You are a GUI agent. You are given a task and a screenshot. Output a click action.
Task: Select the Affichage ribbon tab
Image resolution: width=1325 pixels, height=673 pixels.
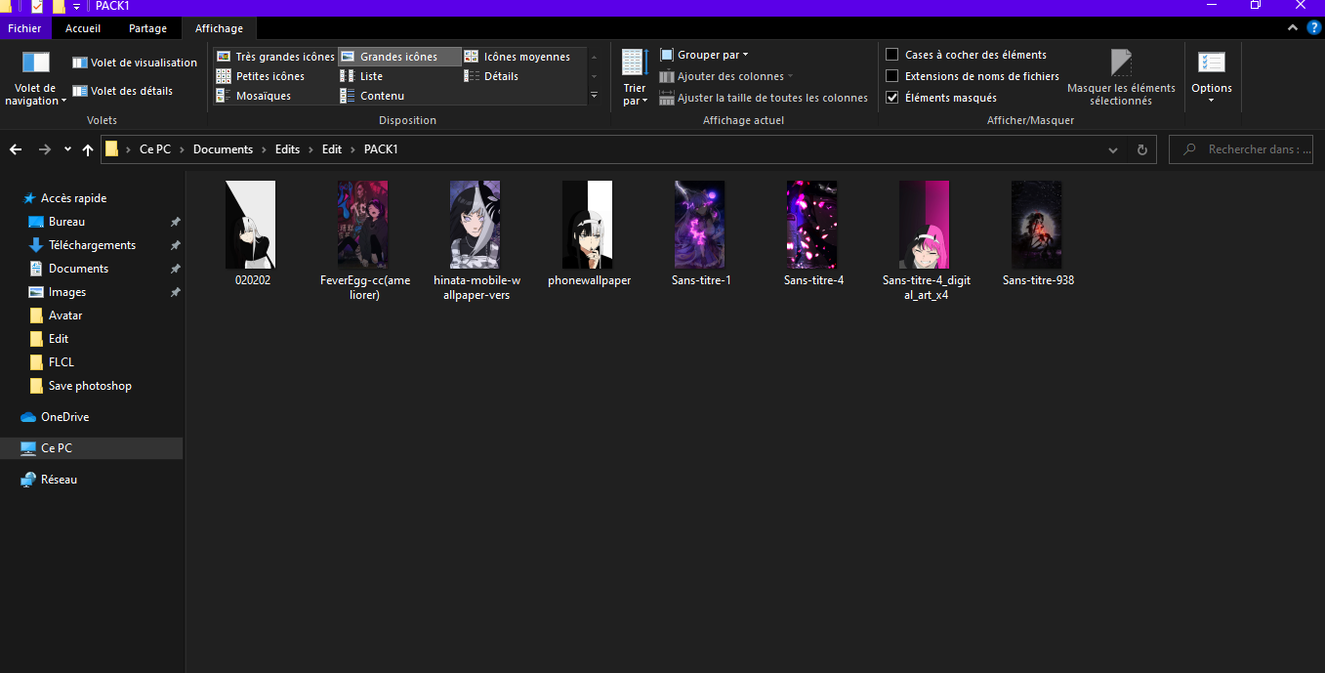pos(219,28)
